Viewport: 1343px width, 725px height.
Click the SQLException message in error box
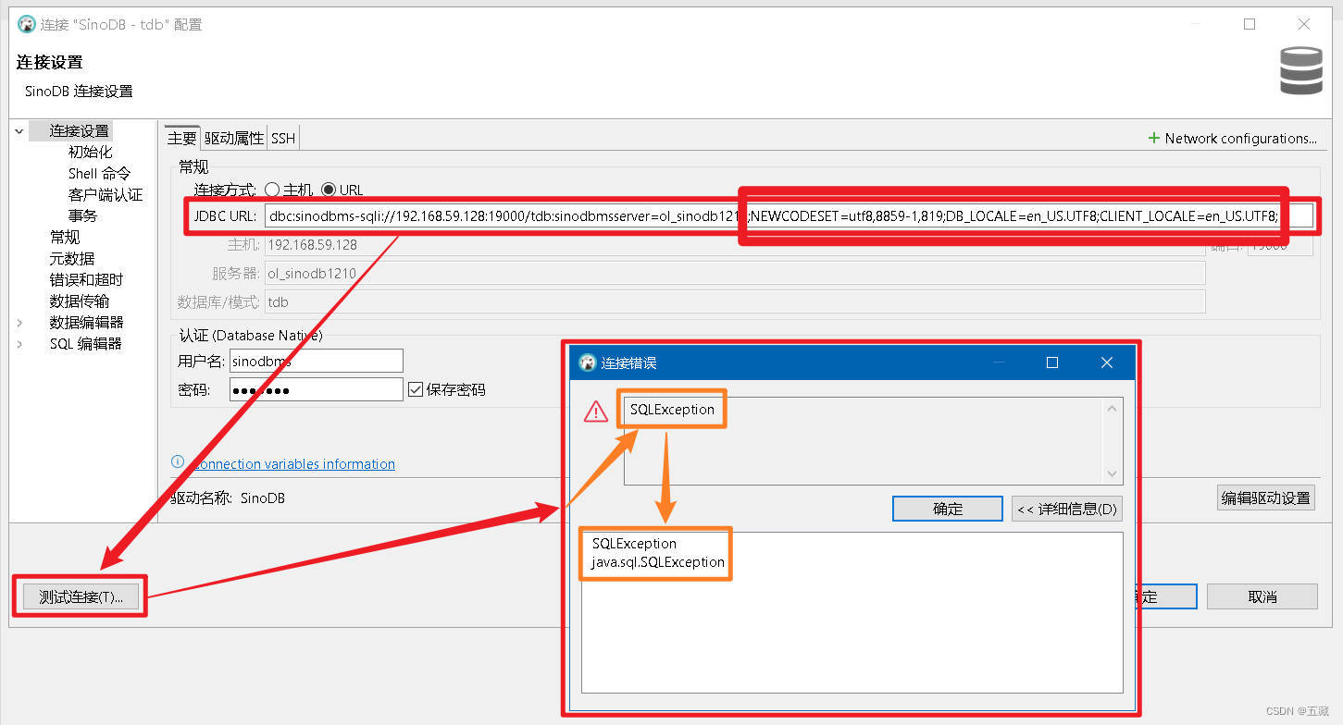[672, 409]
